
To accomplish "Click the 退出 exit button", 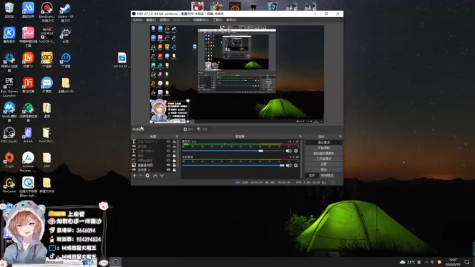I will pos(324,170).
